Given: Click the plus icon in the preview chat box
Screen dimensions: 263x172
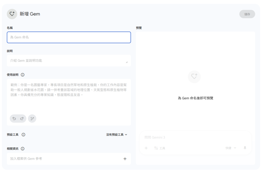Looking at the screenshot, I should click(x=146, y=148).
